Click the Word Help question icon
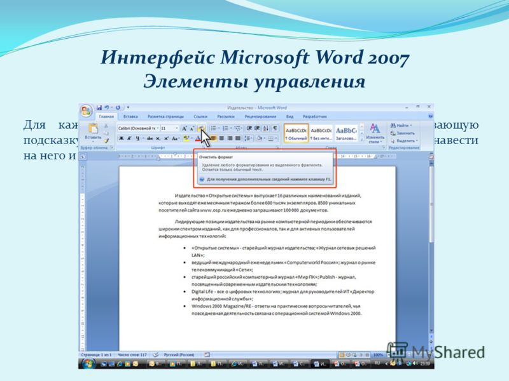Screen dimensions: 509x381 point(431,116)
